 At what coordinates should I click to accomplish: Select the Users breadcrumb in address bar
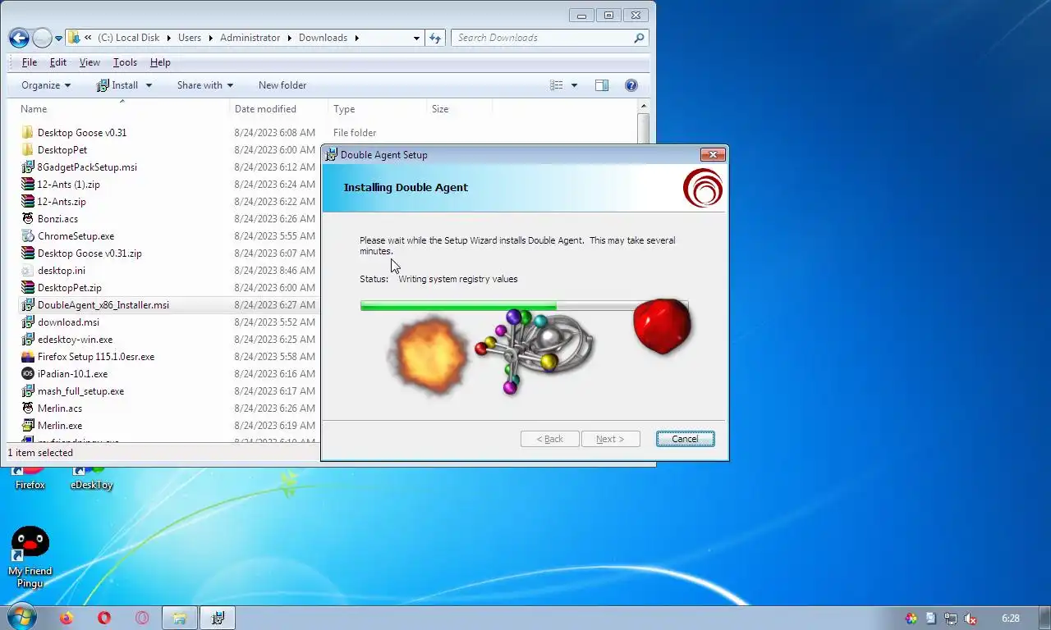click(x=190, y=38)
